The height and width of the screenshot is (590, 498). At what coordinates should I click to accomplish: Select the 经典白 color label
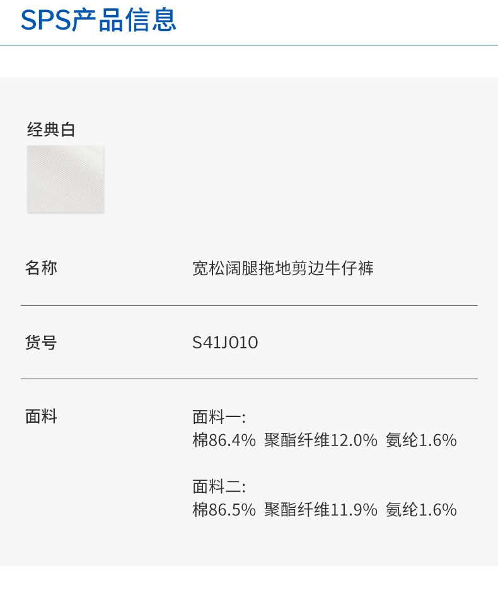coord(51,130)
